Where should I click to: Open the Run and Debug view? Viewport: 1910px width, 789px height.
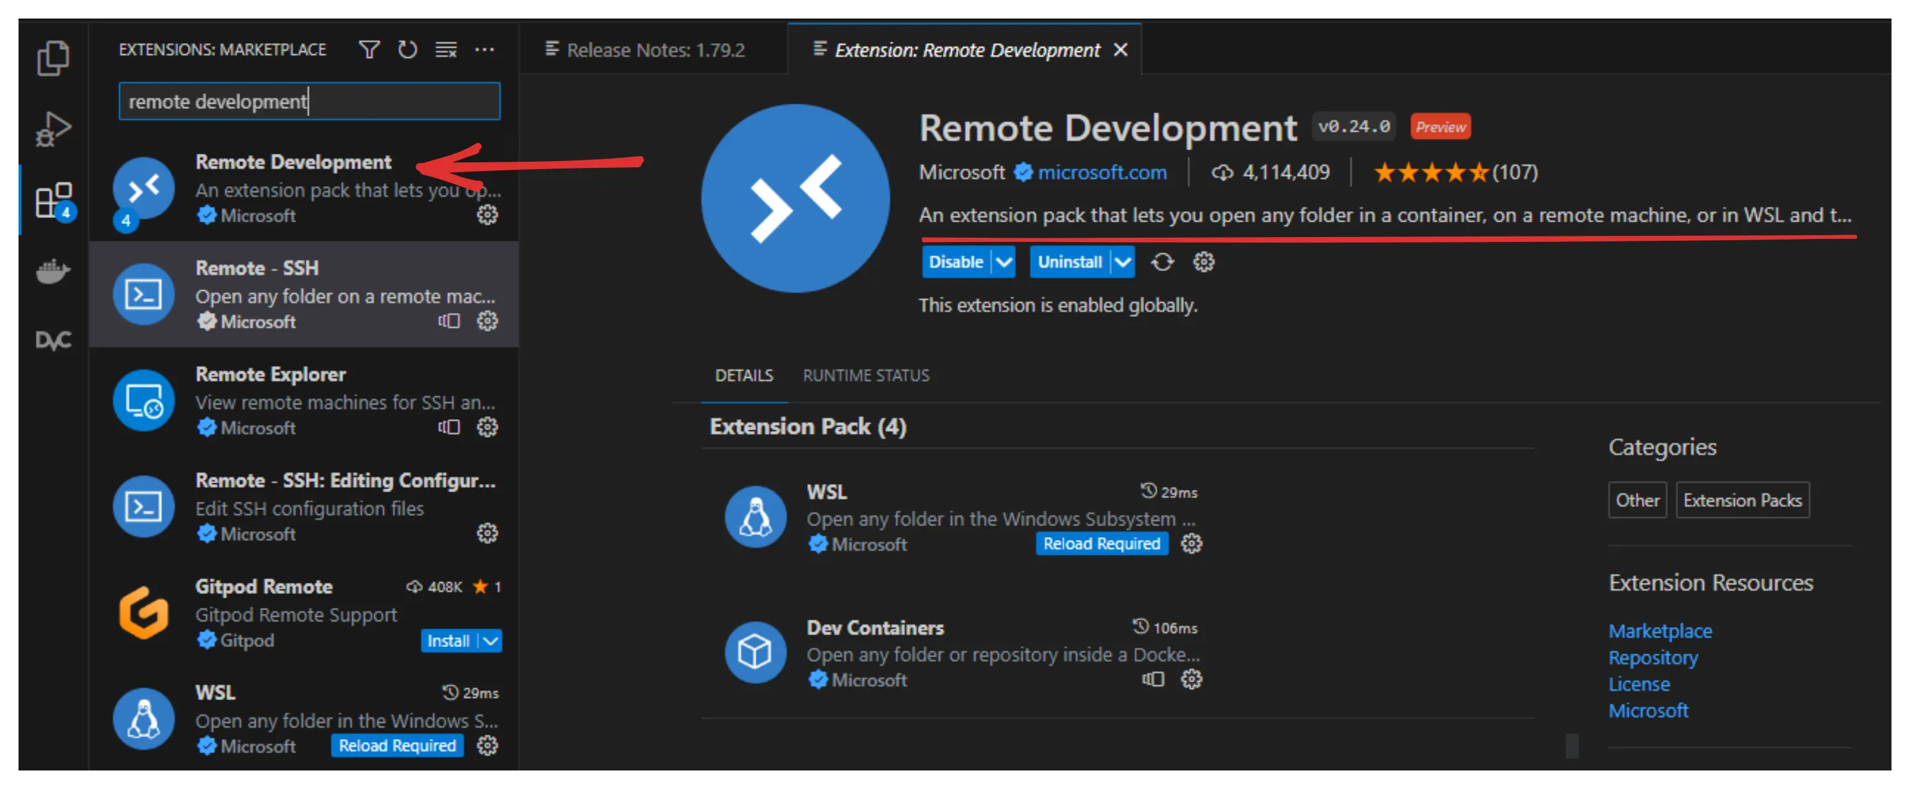click(52, 128)
